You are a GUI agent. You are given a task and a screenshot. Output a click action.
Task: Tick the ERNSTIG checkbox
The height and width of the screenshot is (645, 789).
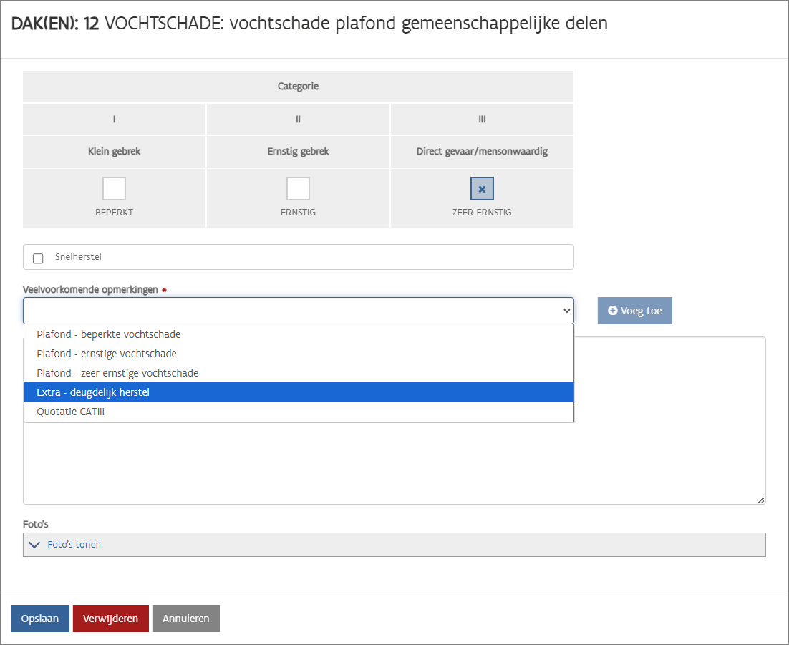pyautogui.click(x=298, y=189)
